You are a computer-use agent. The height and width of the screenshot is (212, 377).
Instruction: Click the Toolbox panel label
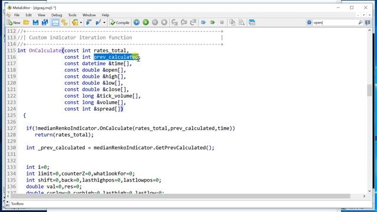[x=18, y=204]
